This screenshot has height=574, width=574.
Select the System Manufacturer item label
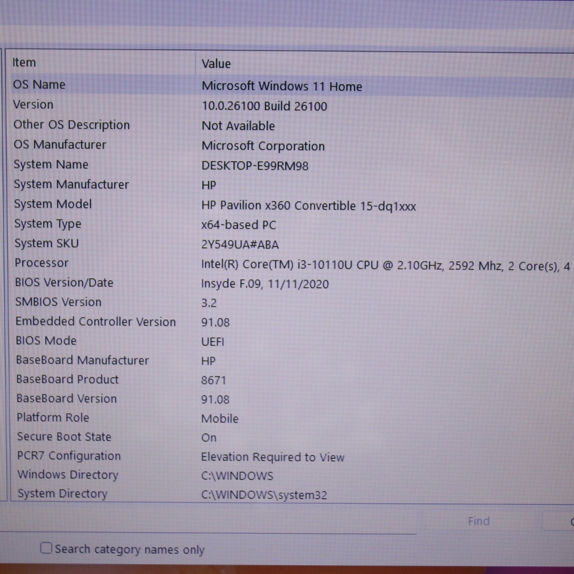71,184
